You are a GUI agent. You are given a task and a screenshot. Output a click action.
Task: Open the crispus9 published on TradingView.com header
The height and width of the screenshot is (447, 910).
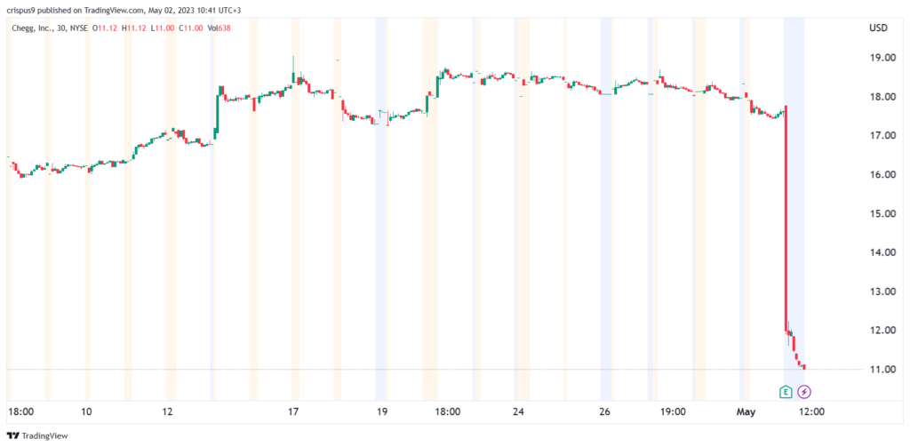pyautogui.click(x=124, y=10)
